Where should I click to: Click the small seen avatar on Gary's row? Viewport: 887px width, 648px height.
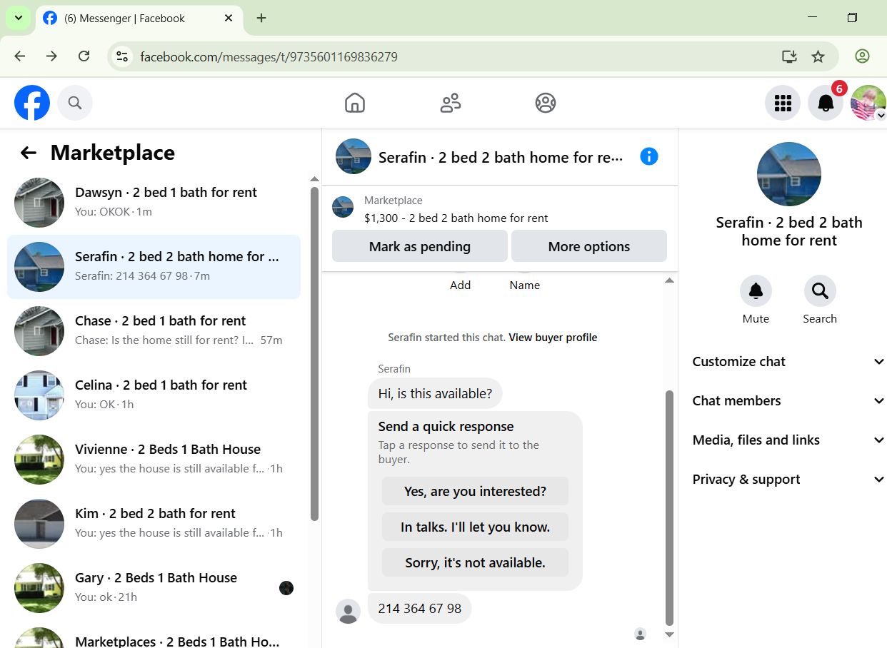(x=286, y=588)
